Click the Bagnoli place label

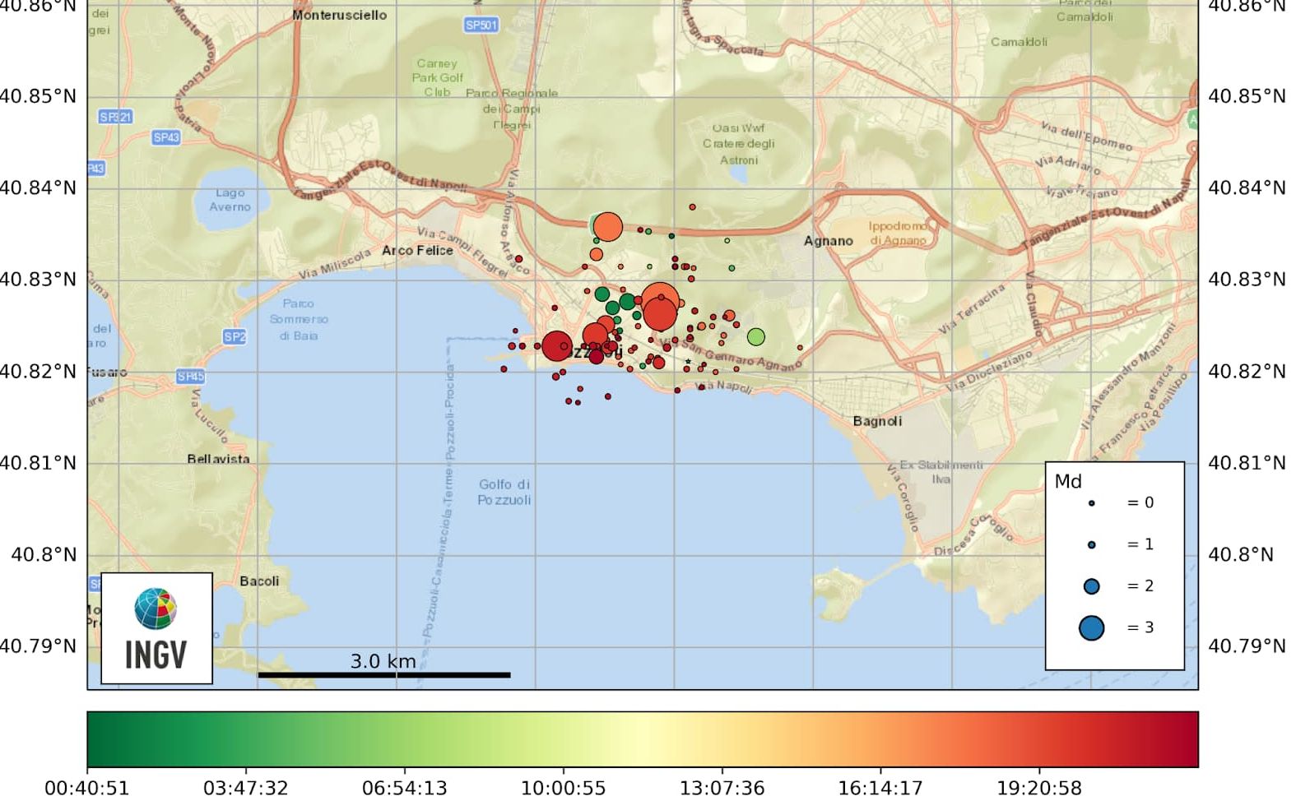[x=877, y=421]
